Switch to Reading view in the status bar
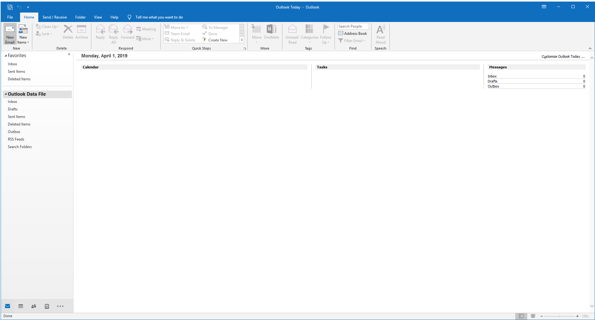The width and height of the screenshot is (595, 320). 533,316
